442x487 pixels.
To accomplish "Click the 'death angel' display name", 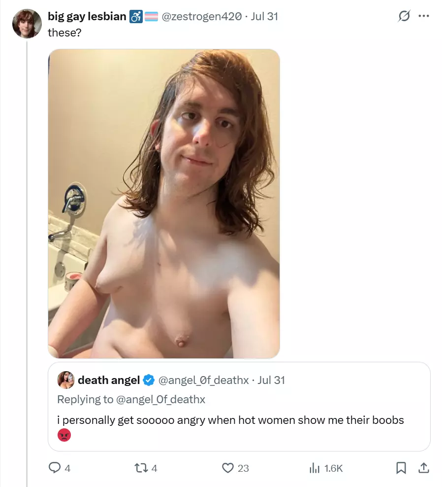I will point(109,380).
